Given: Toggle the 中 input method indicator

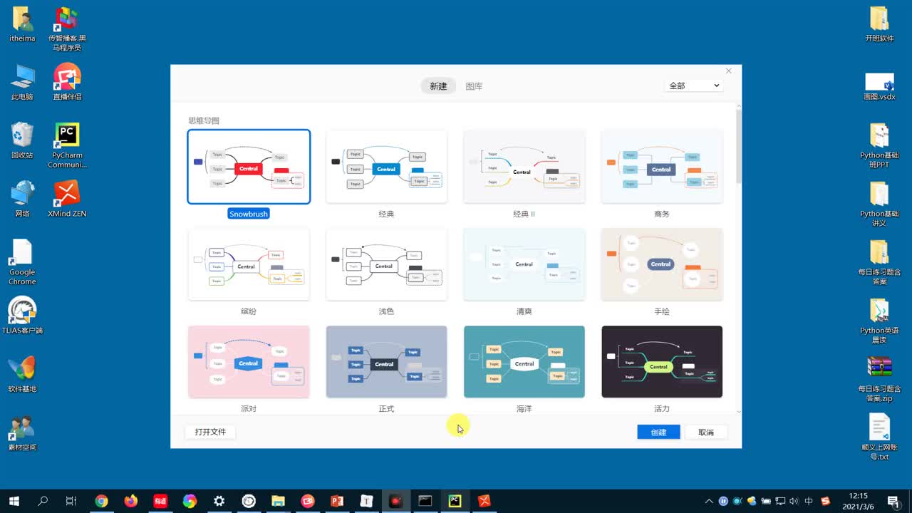Looking at the screenshot, I should tap(809, 501).
